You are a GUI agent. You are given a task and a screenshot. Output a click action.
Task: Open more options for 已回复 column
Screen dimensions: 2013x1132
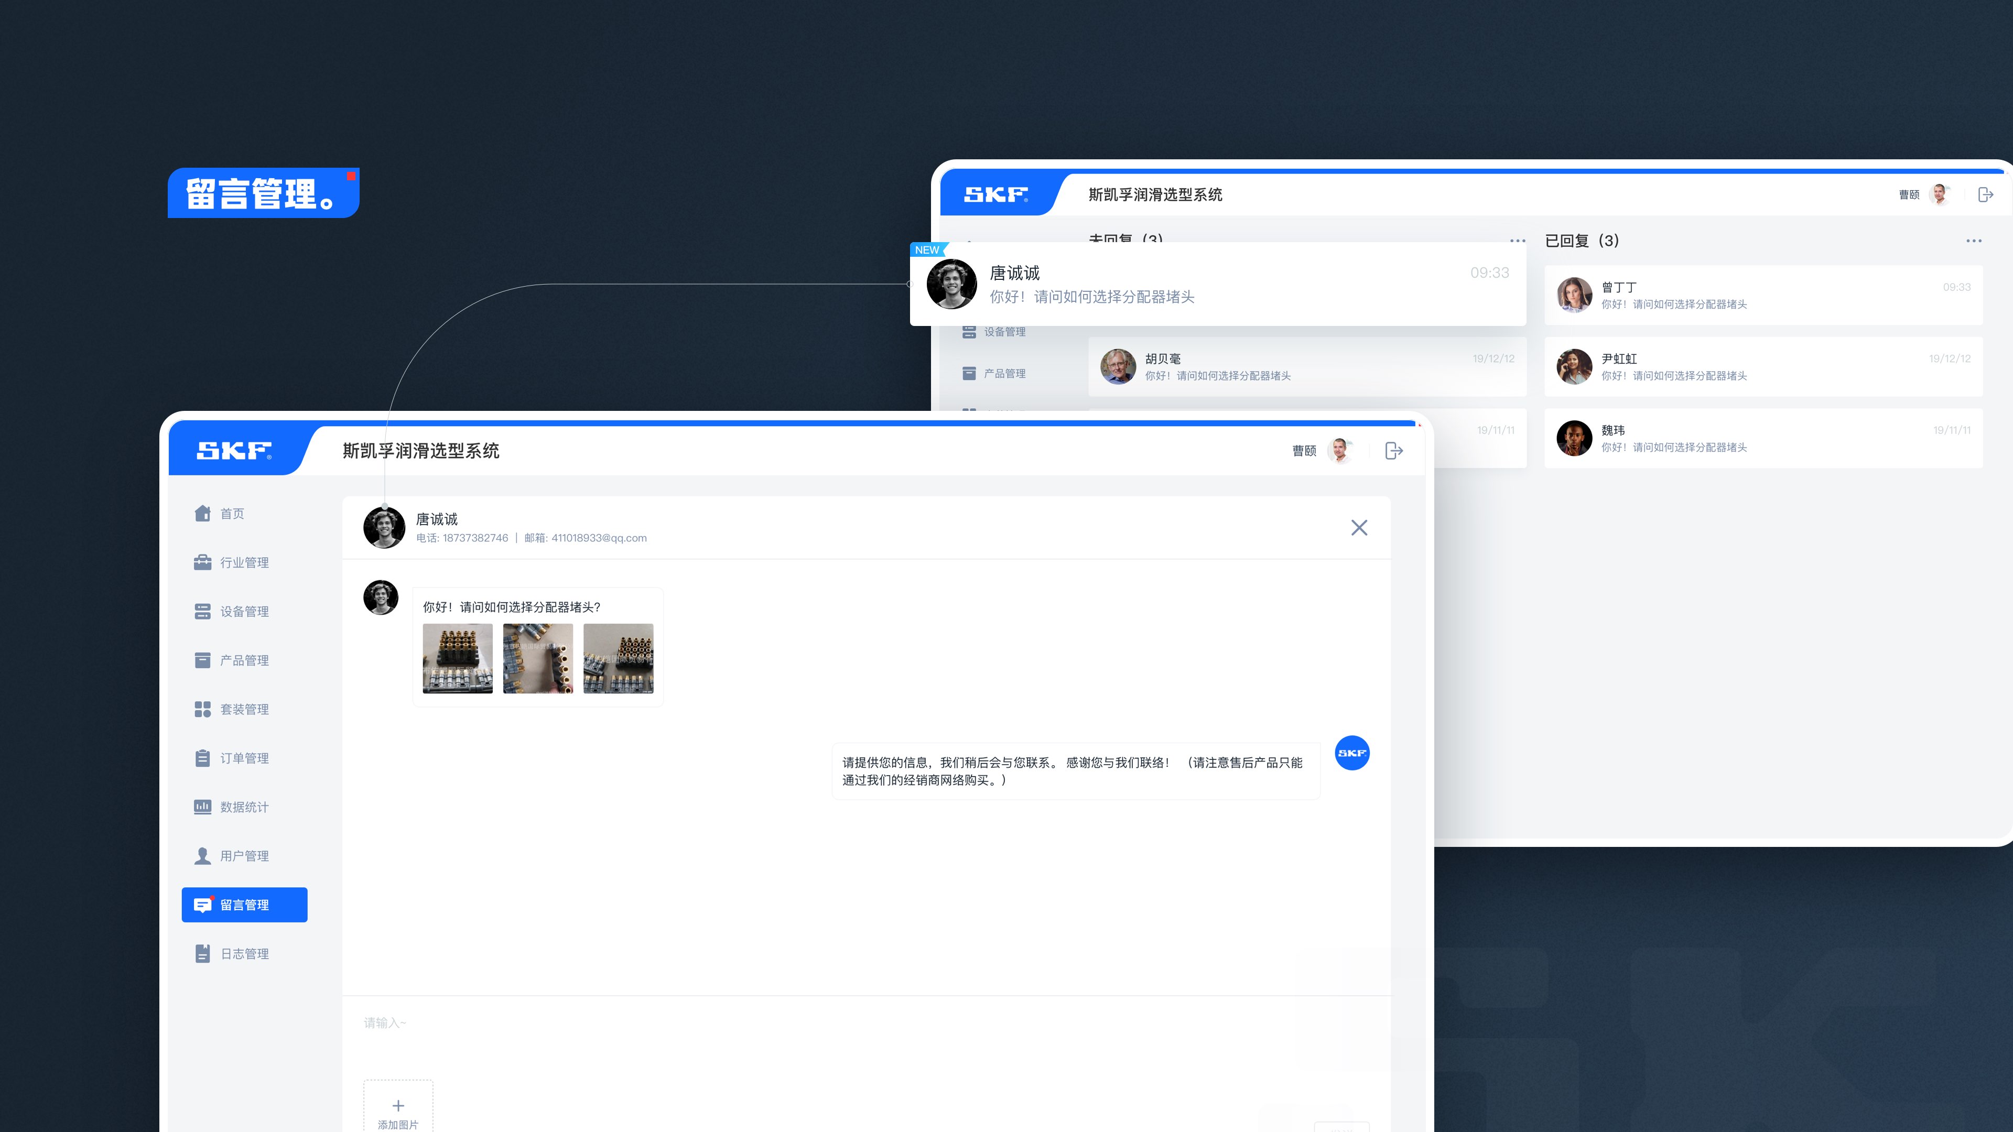tap(1974, 241)
